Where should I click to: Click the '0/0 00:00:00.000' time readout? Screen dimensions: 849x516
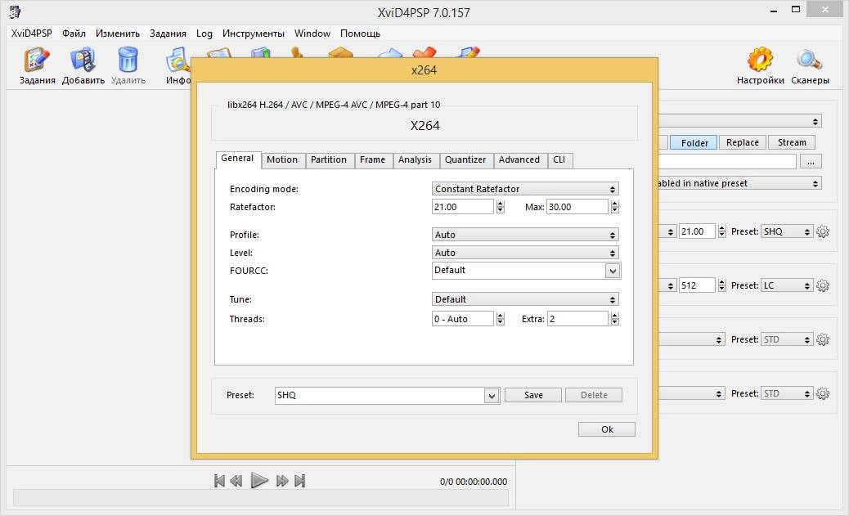[x=474, y=482]
